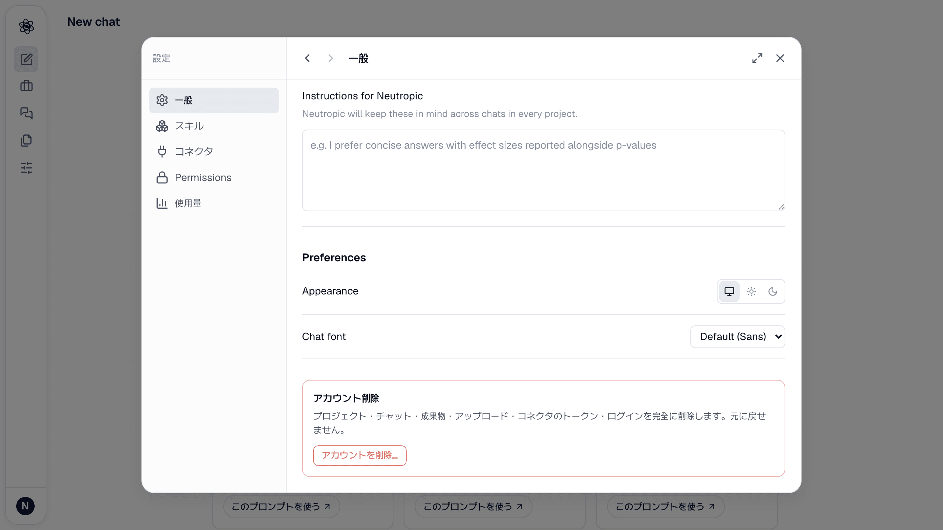The height and width of the screenshot is (530, 943).
Task: Start a new chat with the compose icon
Action: [x=26, y=59]
